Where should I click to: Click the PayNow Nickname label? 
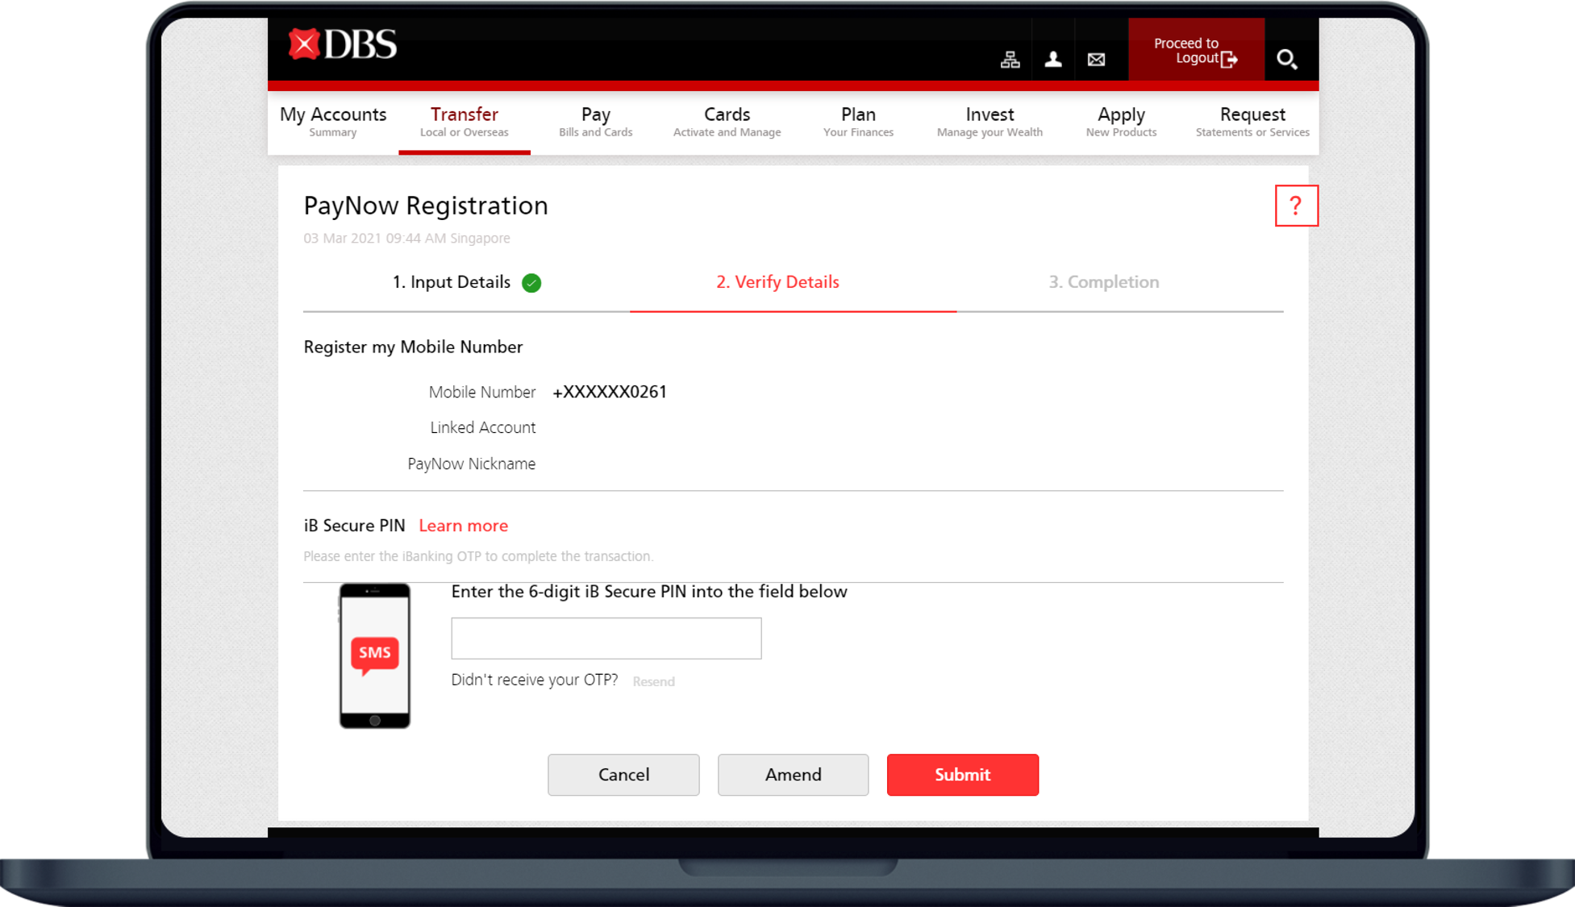pos(471,464)
